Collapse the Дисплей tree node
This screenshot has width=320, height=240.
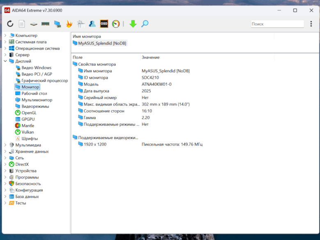coord(5,61)
